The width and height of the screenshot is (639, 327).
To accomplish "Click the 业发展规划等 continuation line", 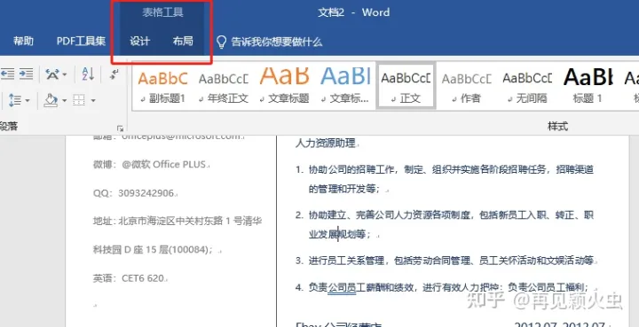I will pyautogui.click(x=339, y=234).
